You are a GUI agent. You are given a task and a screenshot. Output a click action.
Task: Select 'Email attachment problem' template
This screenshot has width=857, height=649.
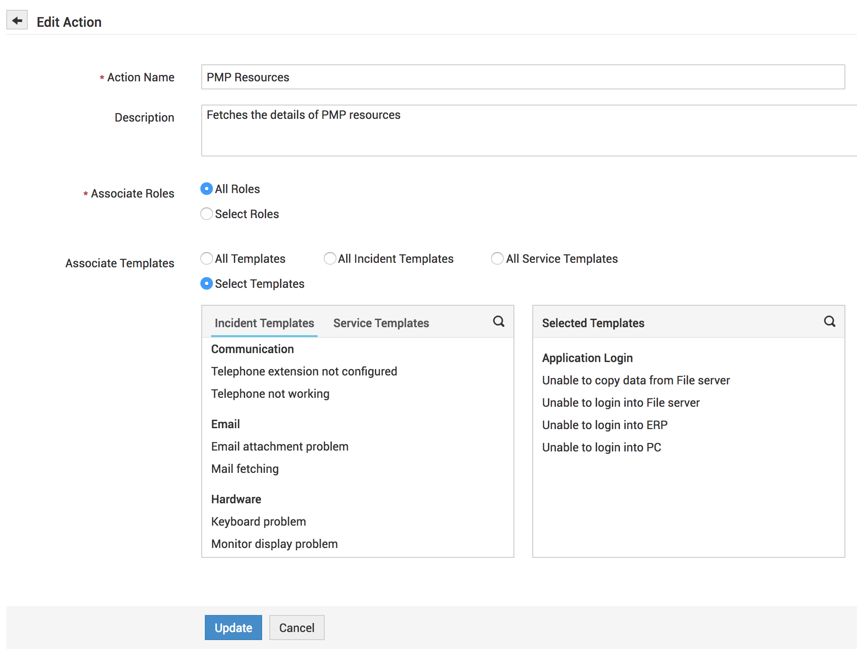point(280,447)
